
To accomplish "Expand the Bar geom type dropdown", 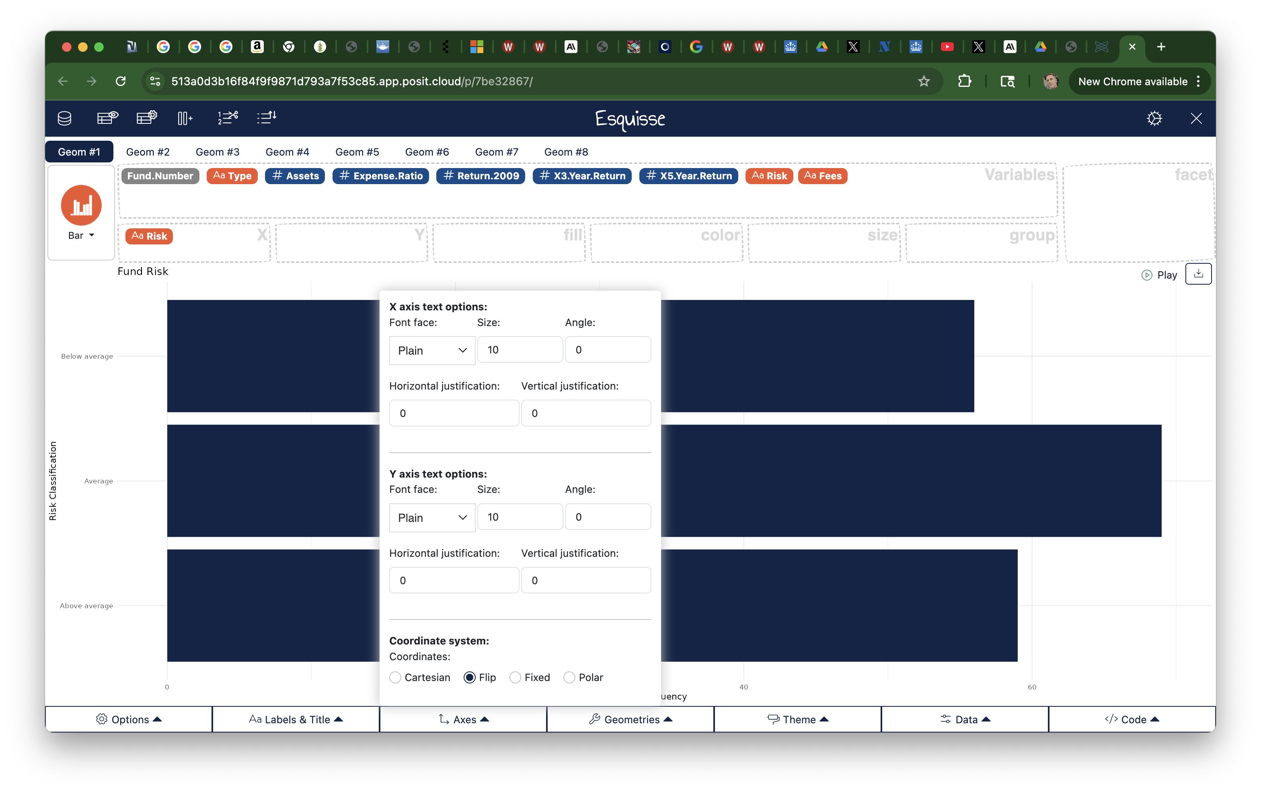I will (x=81, y=236).
